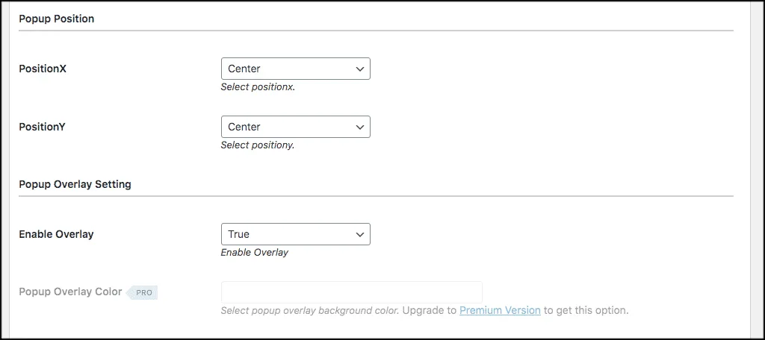Open the Premium Version link

coord(500,310)
